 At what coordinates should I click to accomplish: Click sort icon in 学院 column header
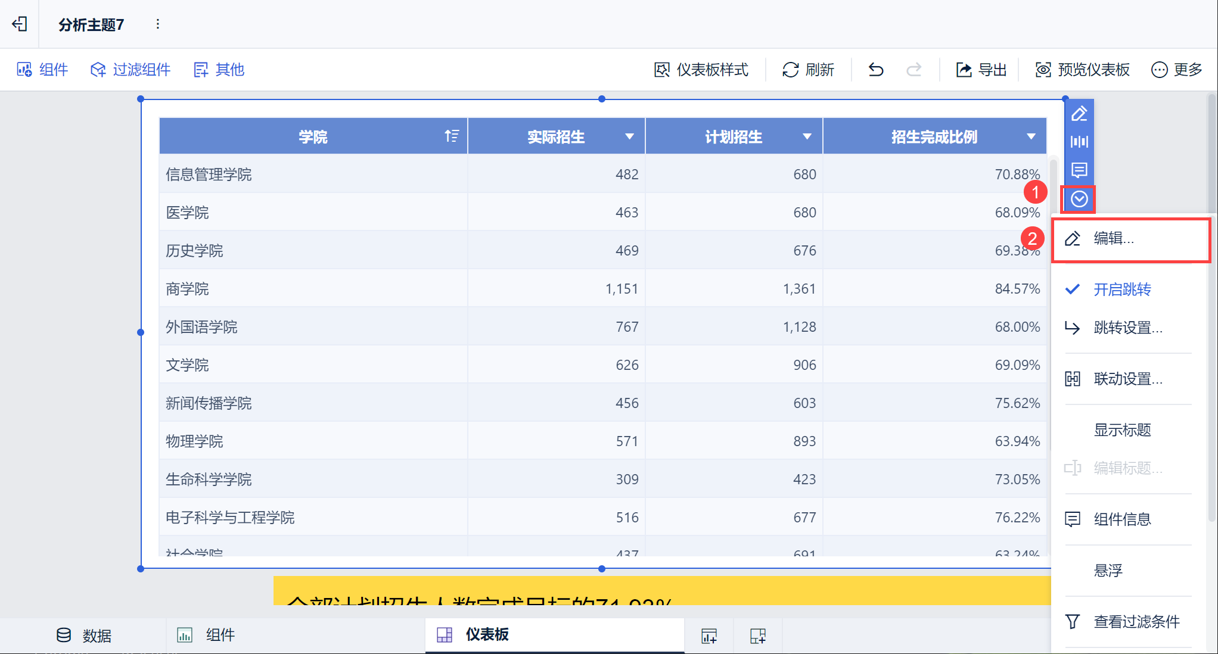click(x=452, y=136)
